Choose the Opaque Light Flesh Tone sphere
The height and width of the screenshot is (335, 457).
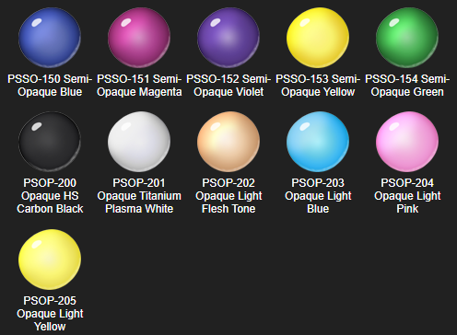[x=228, y=142]
